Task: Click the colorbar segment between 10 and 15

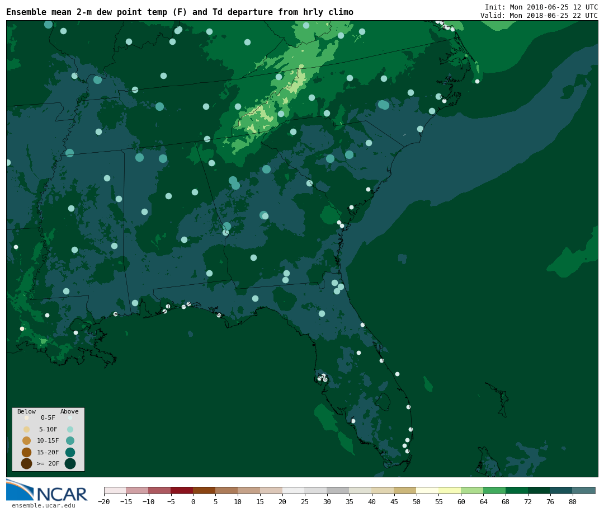Action: click(x=249, y=490)
